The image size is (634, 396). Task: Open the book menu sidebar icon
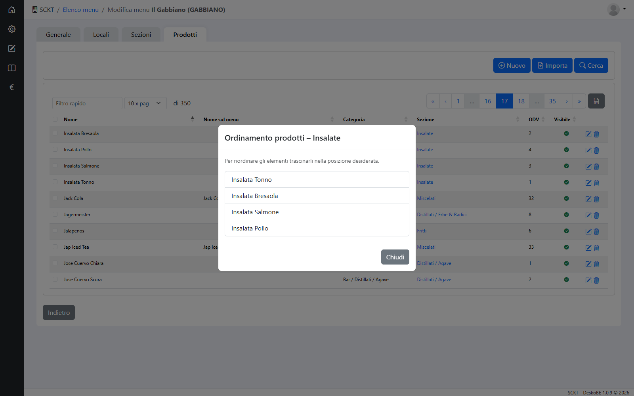pos(11,68)
